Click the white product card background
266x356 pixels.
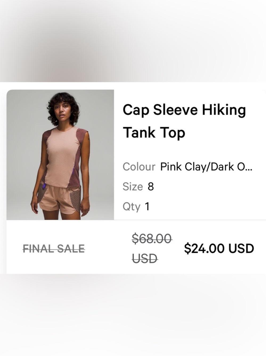click(x=186, y=150)
